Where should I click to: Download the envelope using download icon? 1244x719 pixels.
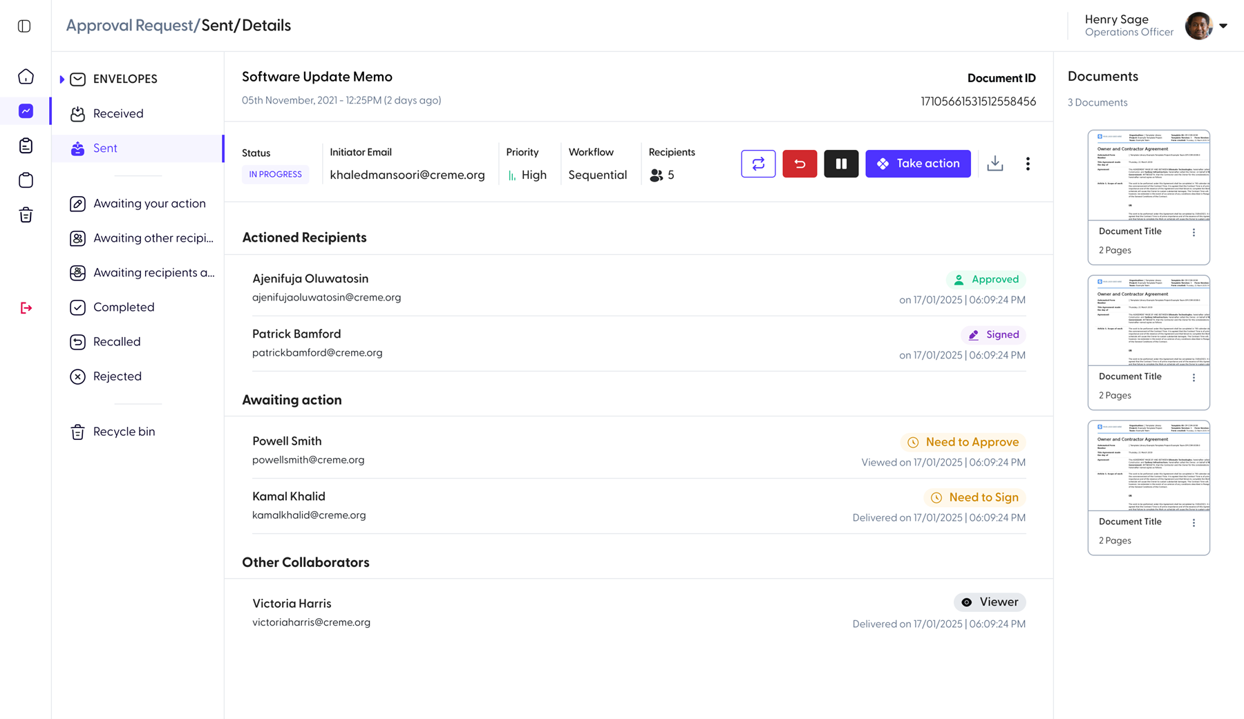(995, 164)
